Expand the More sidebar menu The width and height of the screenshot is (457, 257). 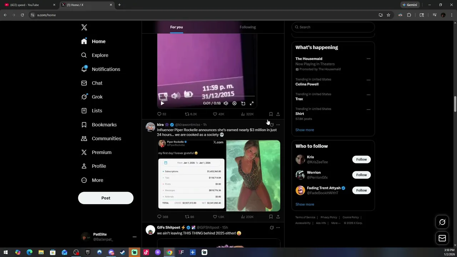[92, 180]
